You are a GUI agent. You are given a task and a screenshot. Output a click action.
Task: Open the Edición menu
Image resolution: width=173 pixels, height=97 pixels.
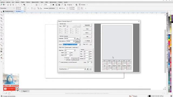(8, 2)
